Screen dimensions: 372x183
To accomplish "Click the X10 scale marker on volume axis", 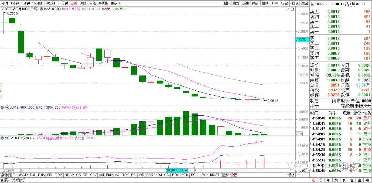I will tap(300, 133).
